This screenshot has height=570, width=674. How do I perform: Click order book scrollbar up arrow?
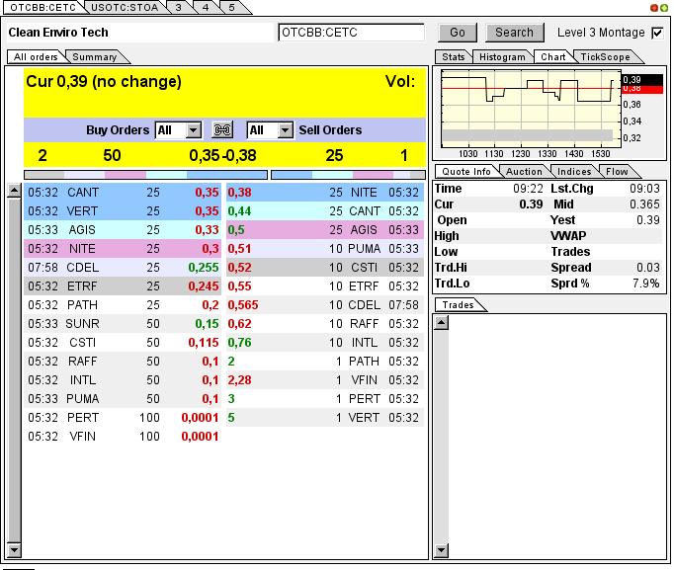pos(14,191)
